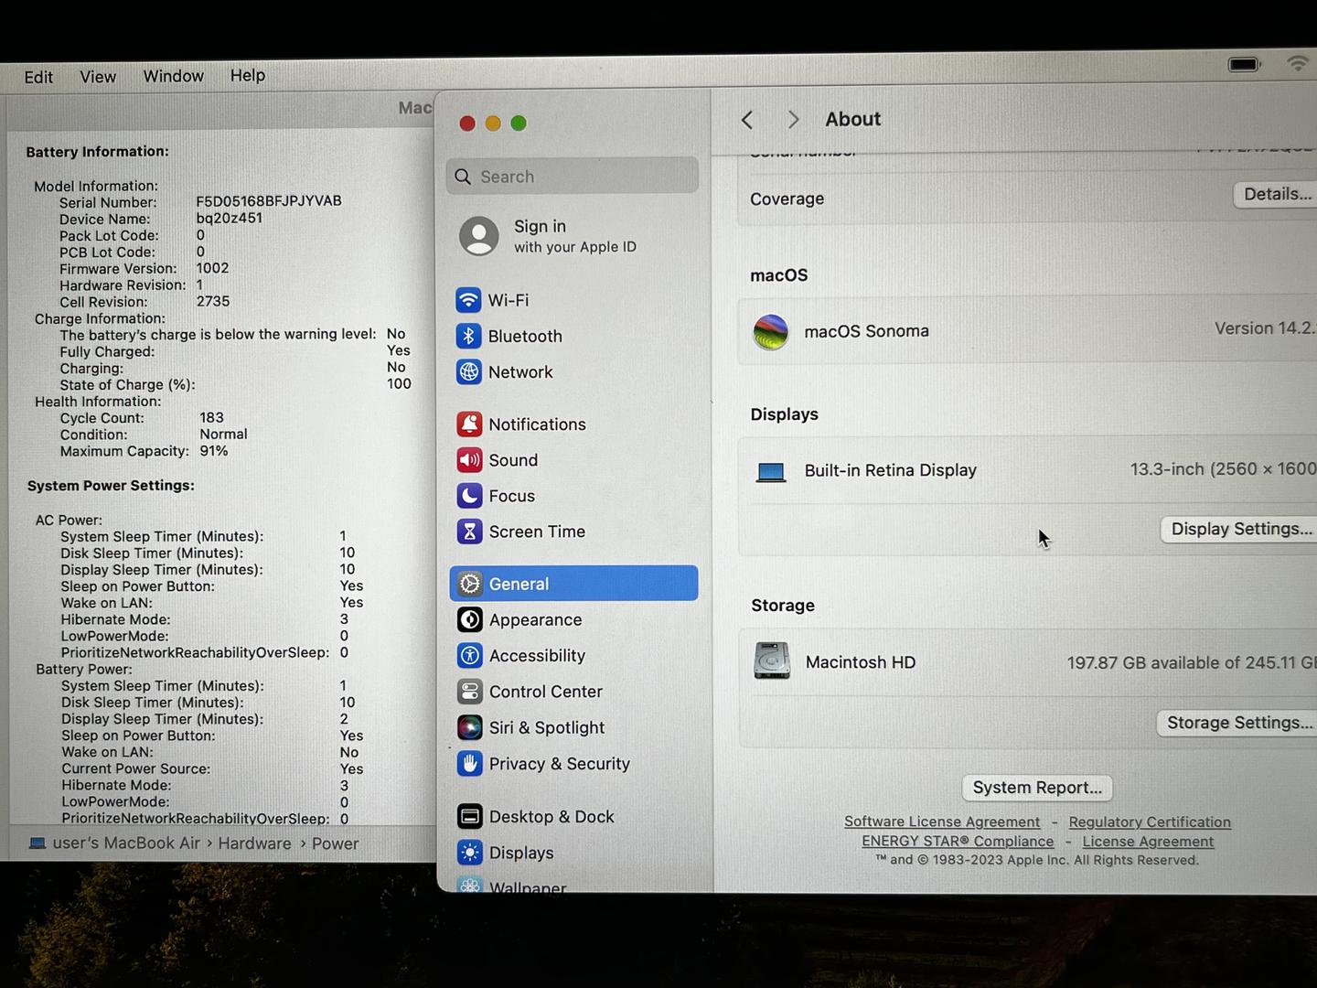Click user's MacBook Air in path bar
The width and height of the screenshot is (1317, 988).
[x=126, y=843]
